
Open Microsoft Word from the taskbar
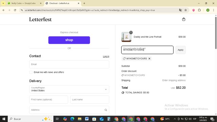(x=87, y=119)
